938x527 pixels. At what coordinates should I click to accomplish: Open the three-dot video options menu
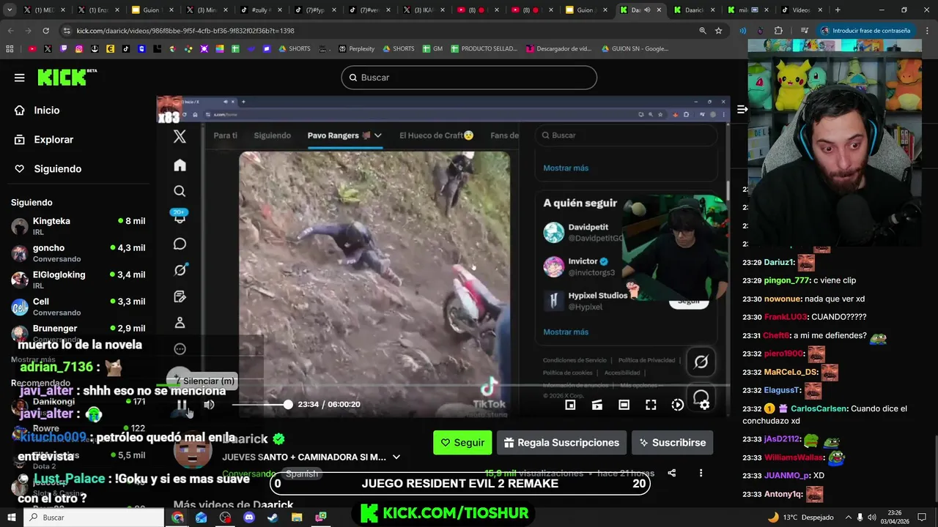coord(701,473)
